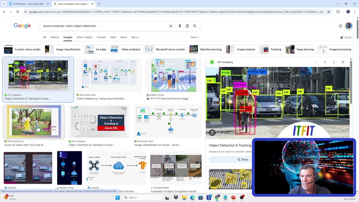Screen dimensions: 359x202
Task: Click Google Lens icon on preview image
Action: (212, 133)
